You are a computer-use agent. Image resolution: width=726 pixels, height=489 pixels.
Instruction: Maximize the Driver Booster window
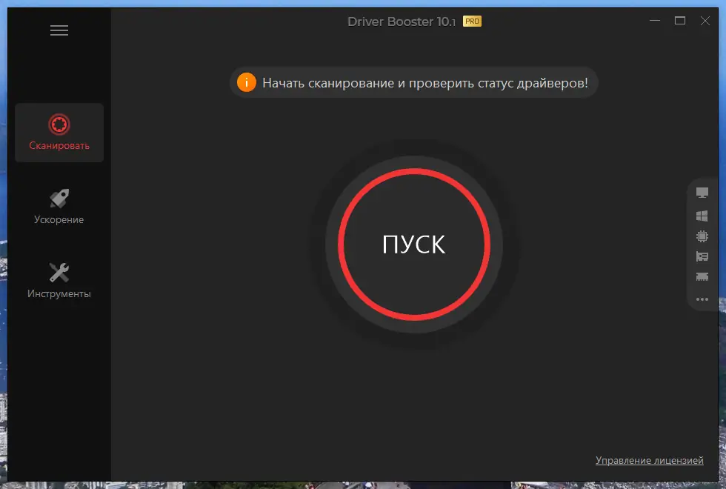pyautogui.click(x=680, y=21)
